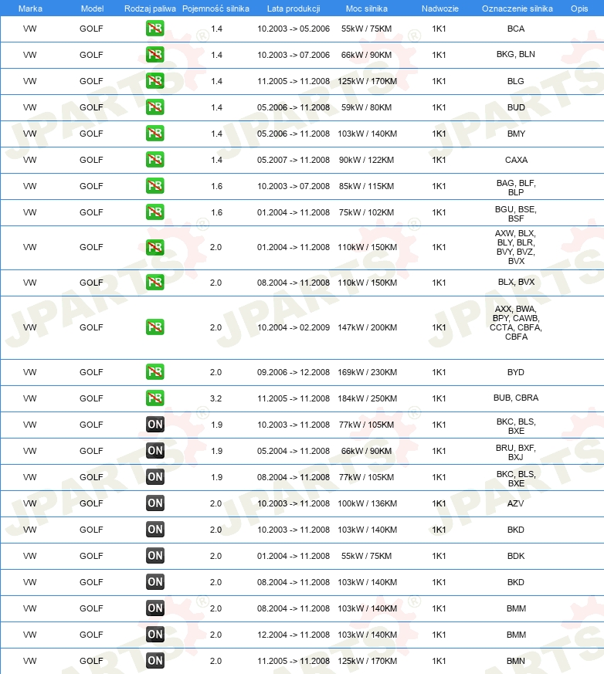This screenshot has height=674, width=604.
Task: Click the PB icon in the 01.2004 110kW / 150KM row
Action: [x=154, y=247]
